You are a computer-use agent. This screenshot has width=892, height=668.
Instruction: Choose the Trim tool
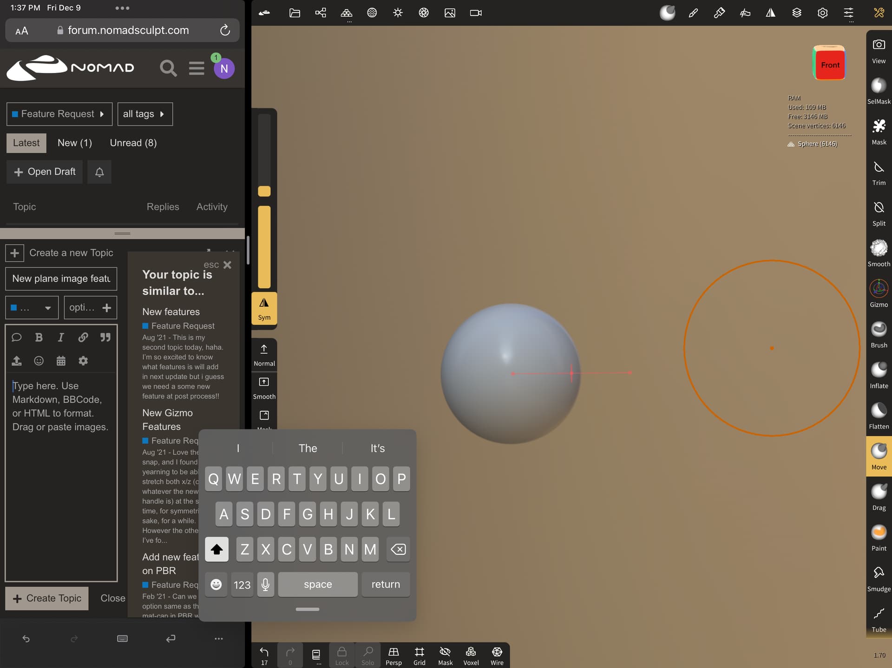click(878, 172)
